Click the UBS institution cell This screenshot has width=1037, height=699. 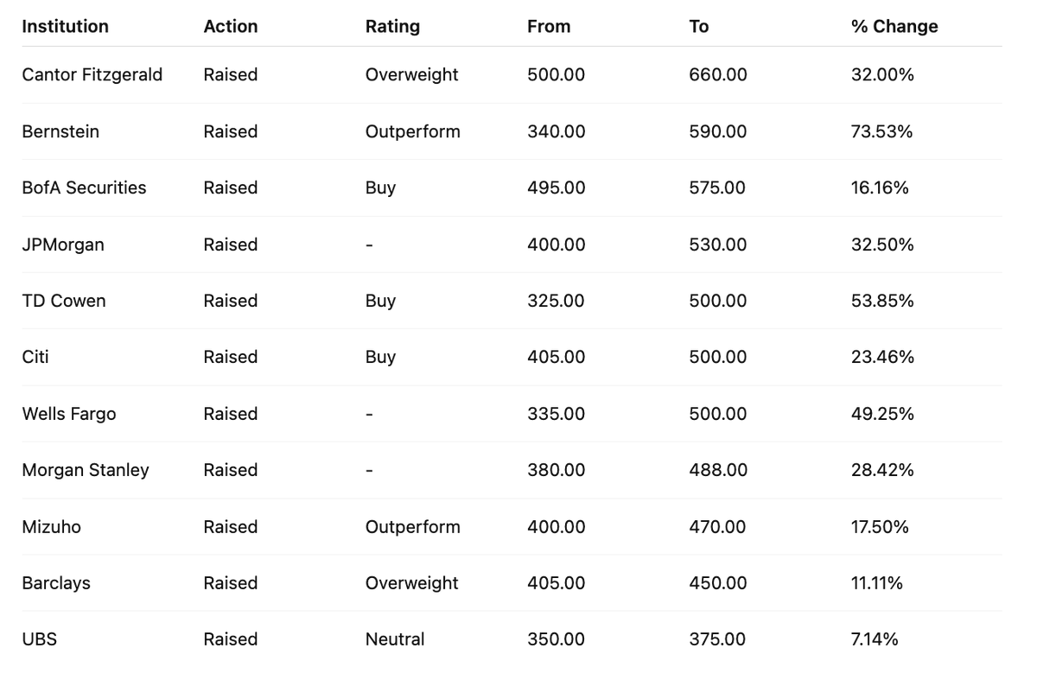pos(40,639)
